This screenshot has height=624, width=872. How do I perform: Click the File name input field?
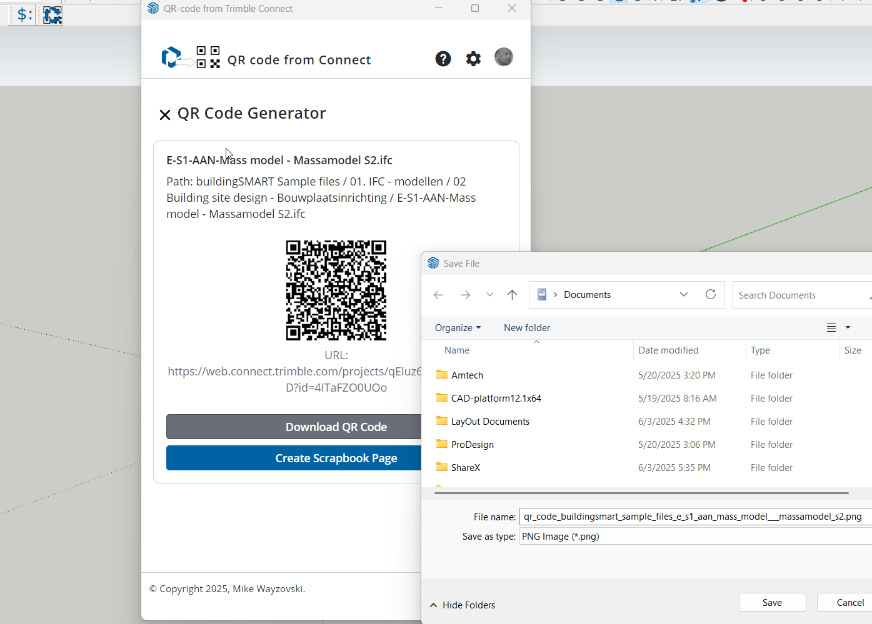point(693,517)
